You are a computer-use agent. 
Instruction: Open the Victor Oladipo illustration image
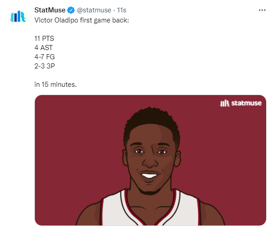click(x=150, y=160)
